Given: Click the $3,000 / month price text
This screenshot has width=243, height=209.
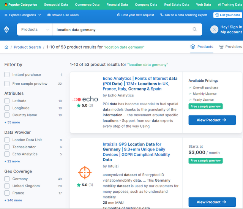Looking at the screenshot, I should [x=204, y=152].
